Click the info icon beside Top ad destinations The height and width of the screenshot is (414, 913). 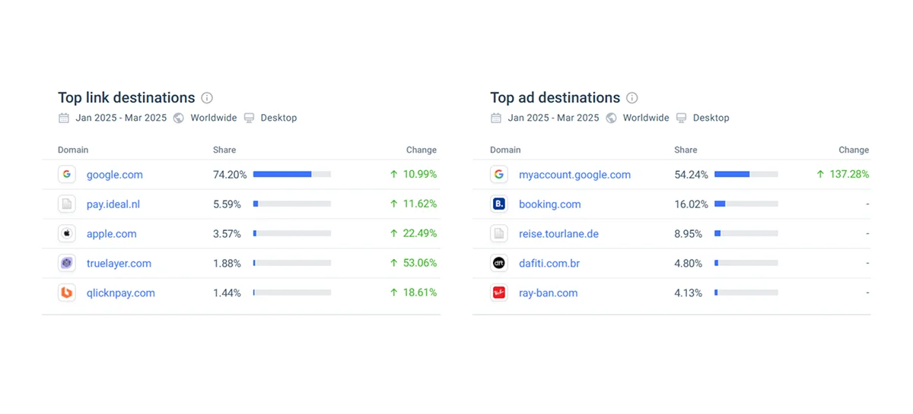[631, 98]
